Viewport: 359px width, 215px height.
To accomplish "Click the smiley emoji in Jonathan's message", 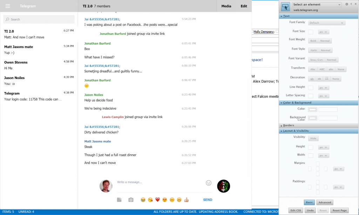I will pos(87,86).
